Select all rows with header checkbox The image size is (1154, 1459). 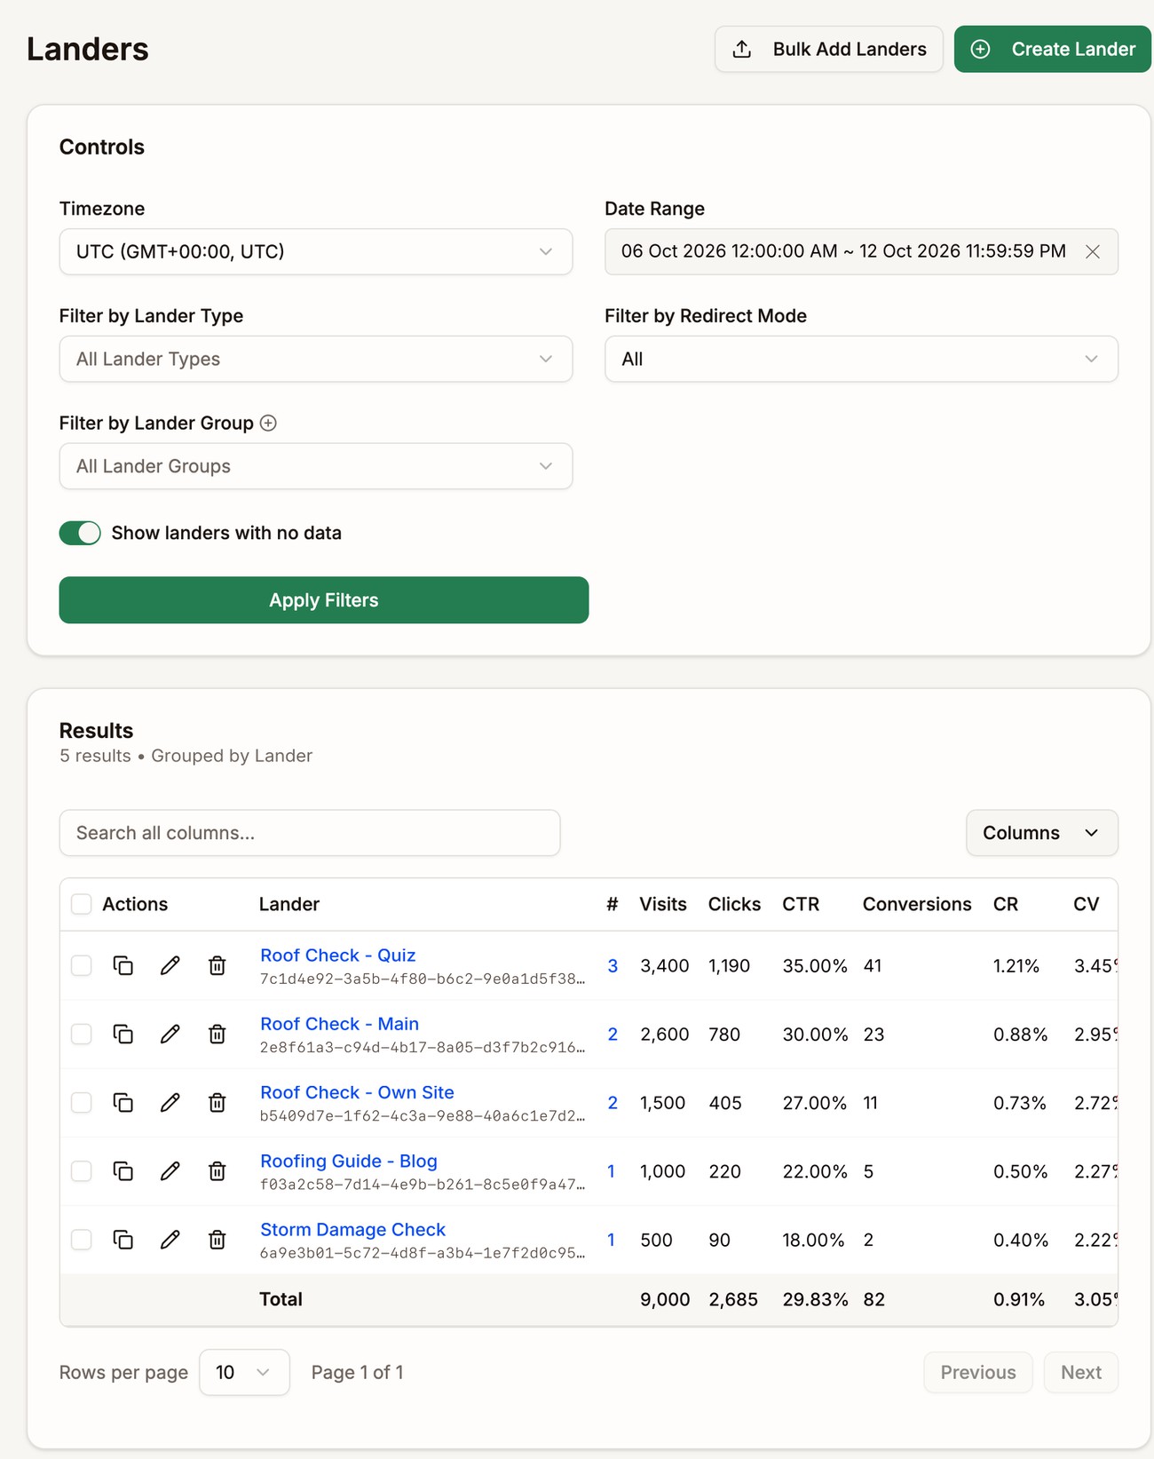click(x=82, y=904)
